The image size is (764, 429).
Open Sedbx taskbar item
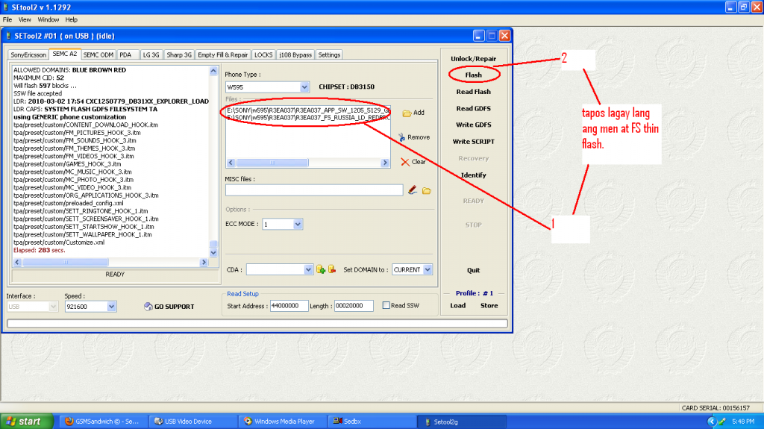point(372,422)
